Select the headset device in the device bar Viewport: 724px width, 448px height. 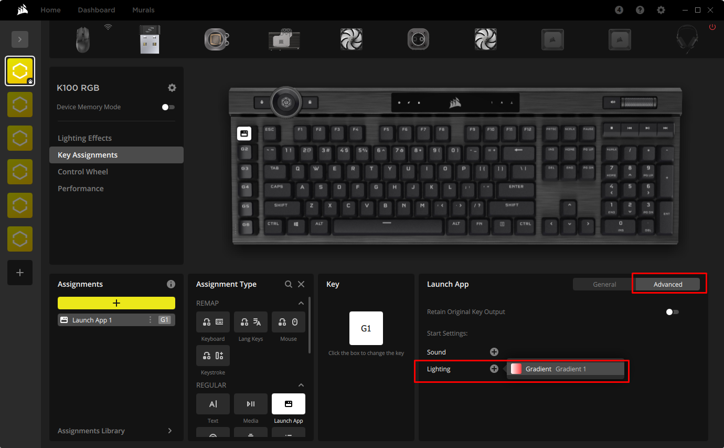tap(687, 39)
